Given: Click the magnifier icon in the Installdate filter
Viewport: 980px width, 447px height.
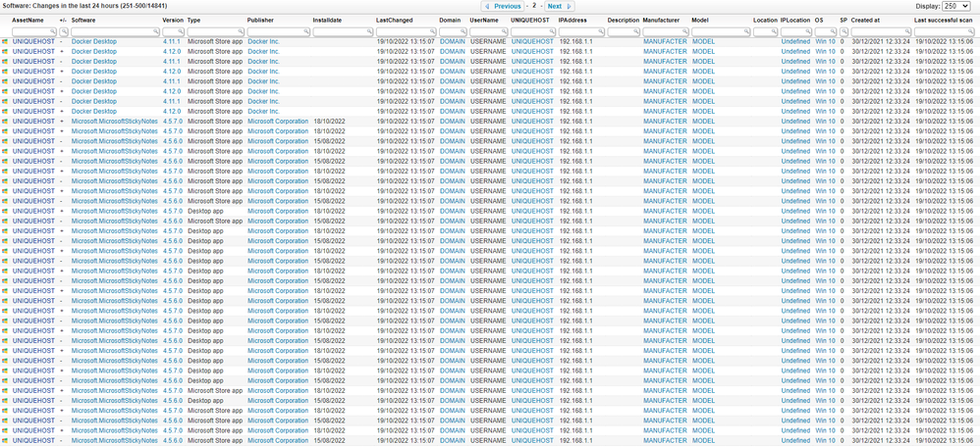Looking at the screenshot, I should pyautogui.click(x=368, y=32).
